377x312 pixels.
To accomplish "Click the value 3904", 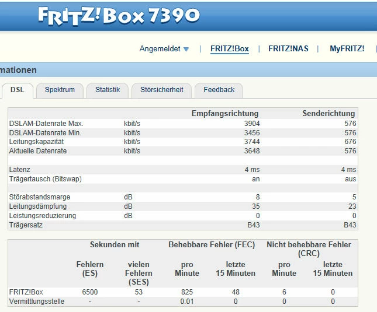I will [x=252, y=124].
